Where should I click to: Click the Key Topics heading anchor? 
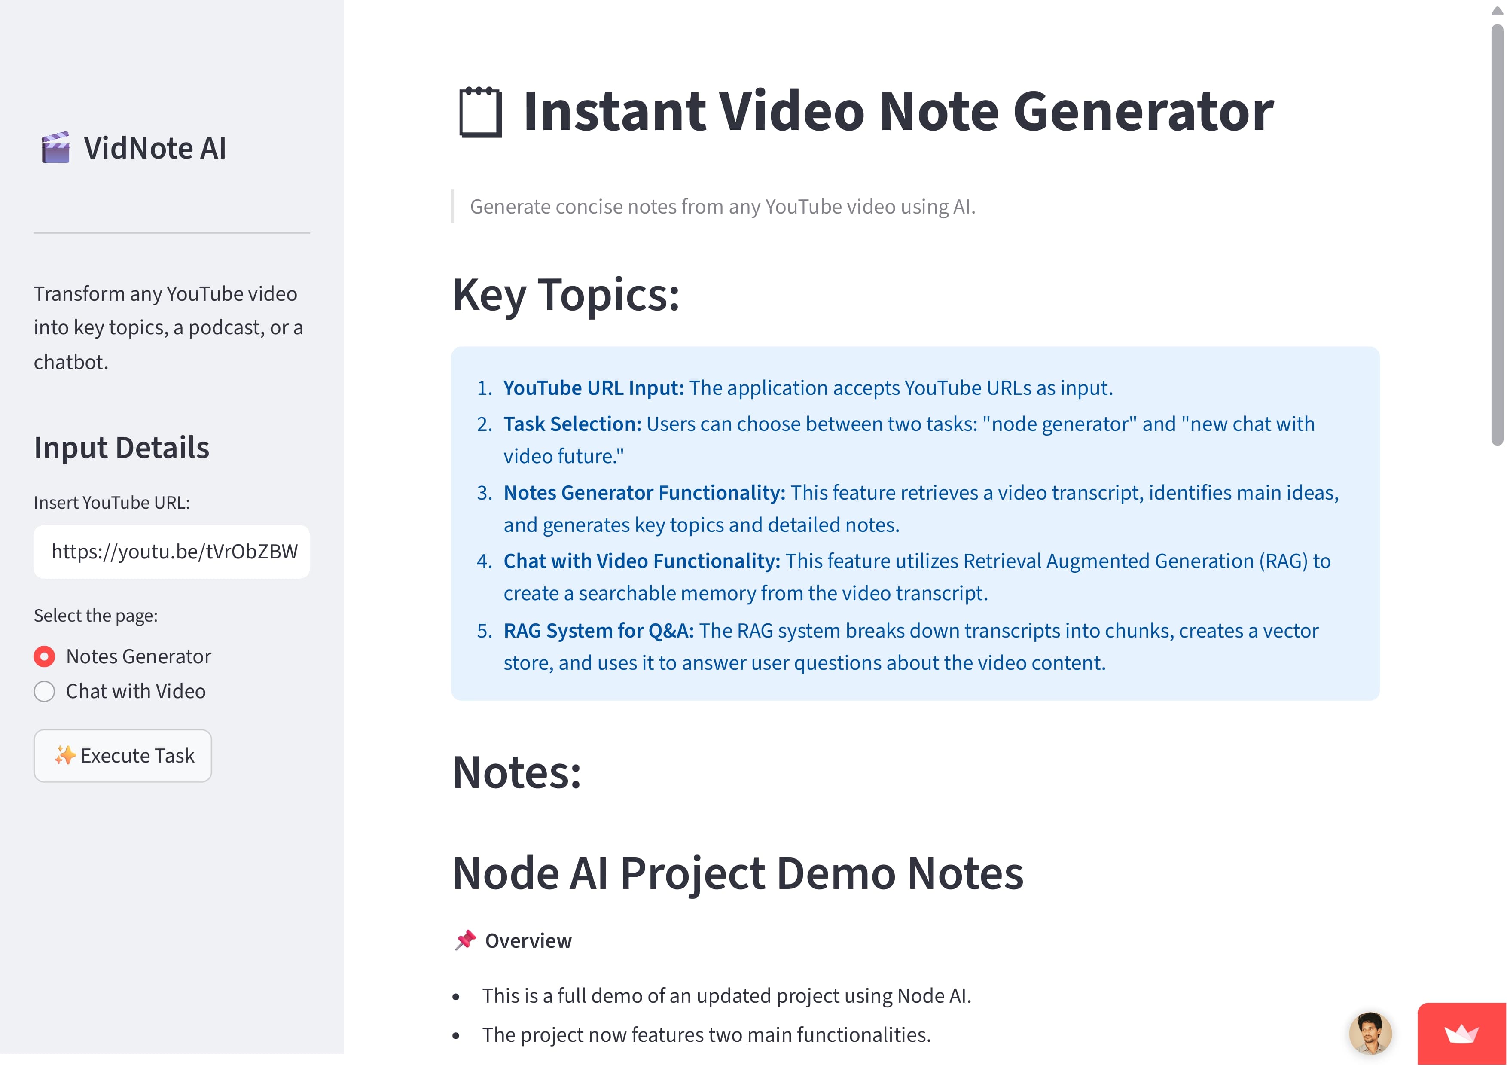click(x=567, y=297)
